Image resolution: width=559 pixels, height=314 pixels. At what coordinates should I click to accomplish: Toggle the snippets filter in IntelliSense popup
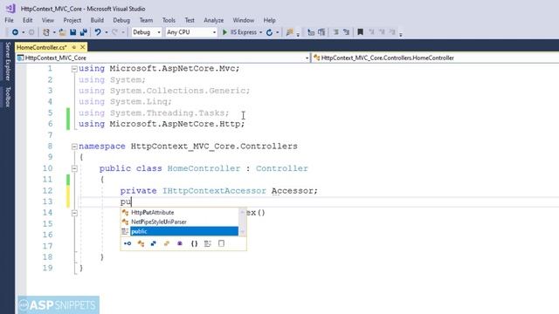pos(221,243)
